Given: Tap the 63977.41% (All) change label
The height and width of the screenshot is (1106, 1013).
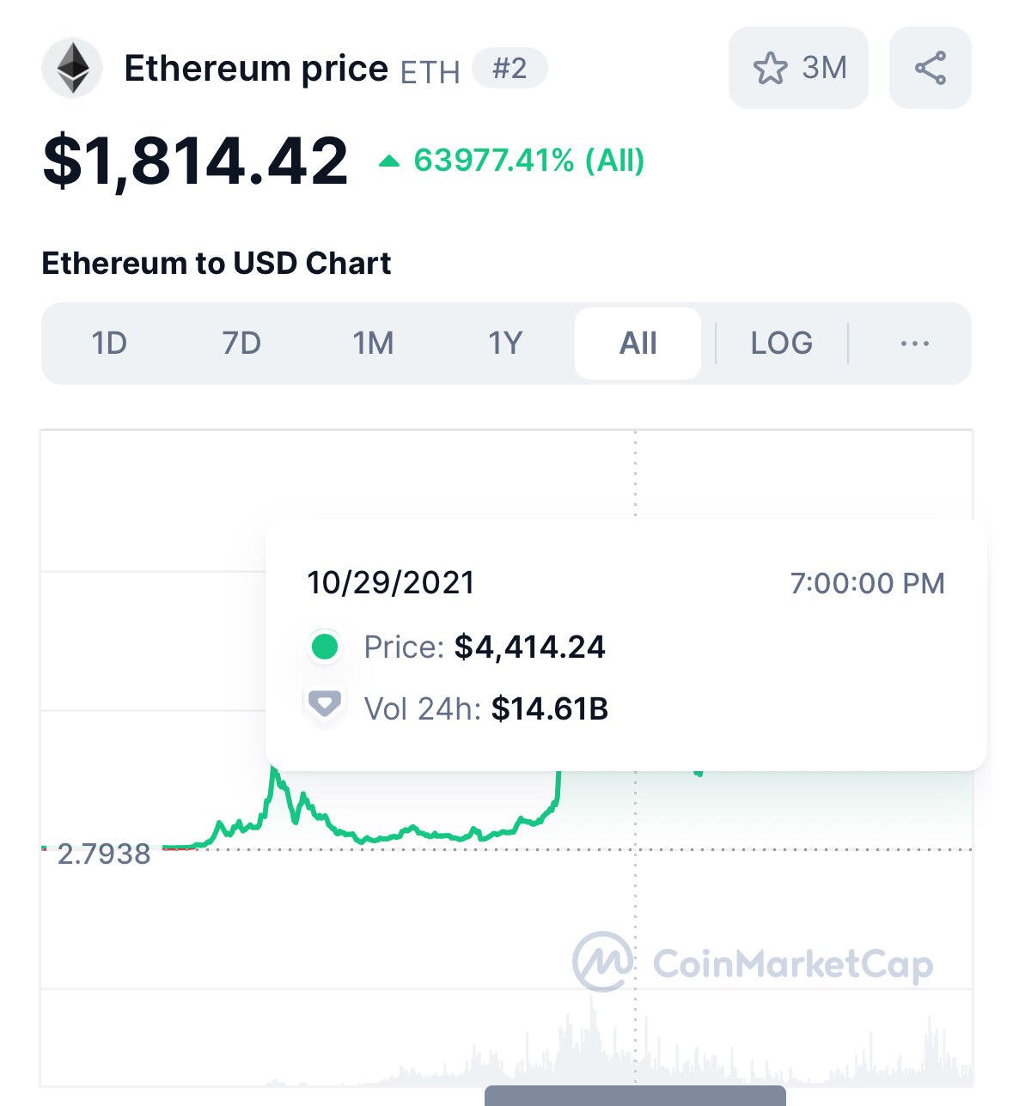Looking at the screenshot, I should coord(529,161).
